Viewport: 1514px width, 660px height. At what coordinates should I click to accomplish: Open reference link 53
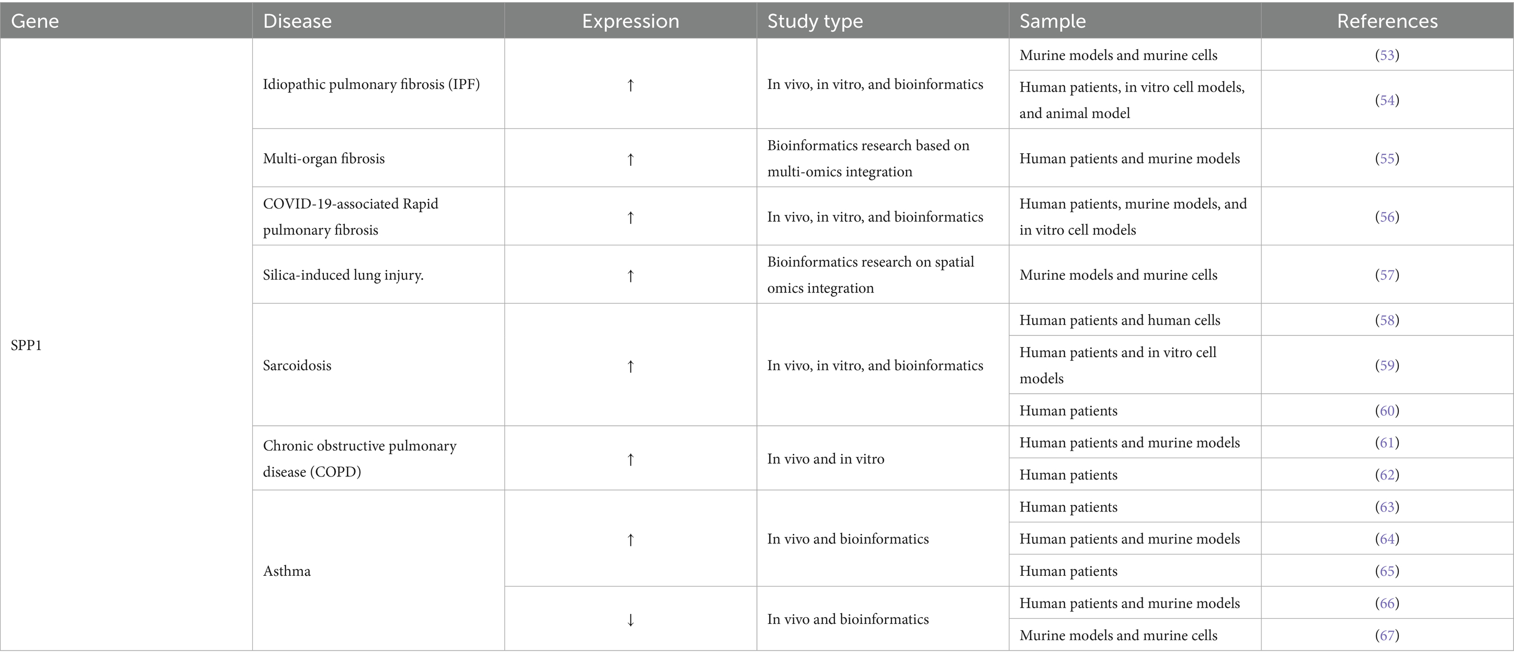tap(1387, 55)
